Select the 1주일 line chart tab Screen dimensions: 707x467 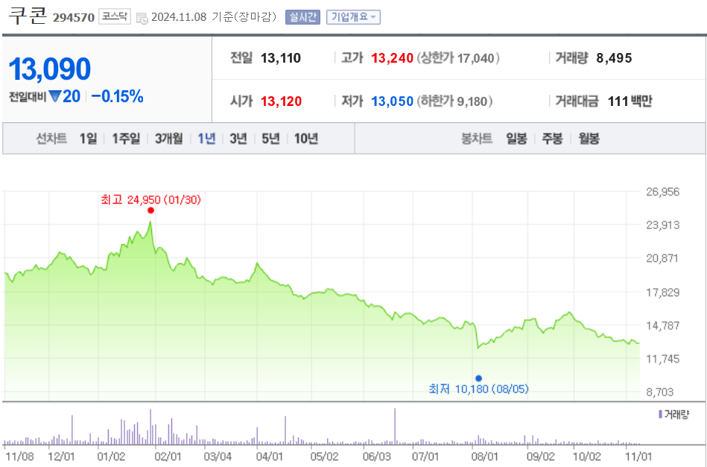126,139
